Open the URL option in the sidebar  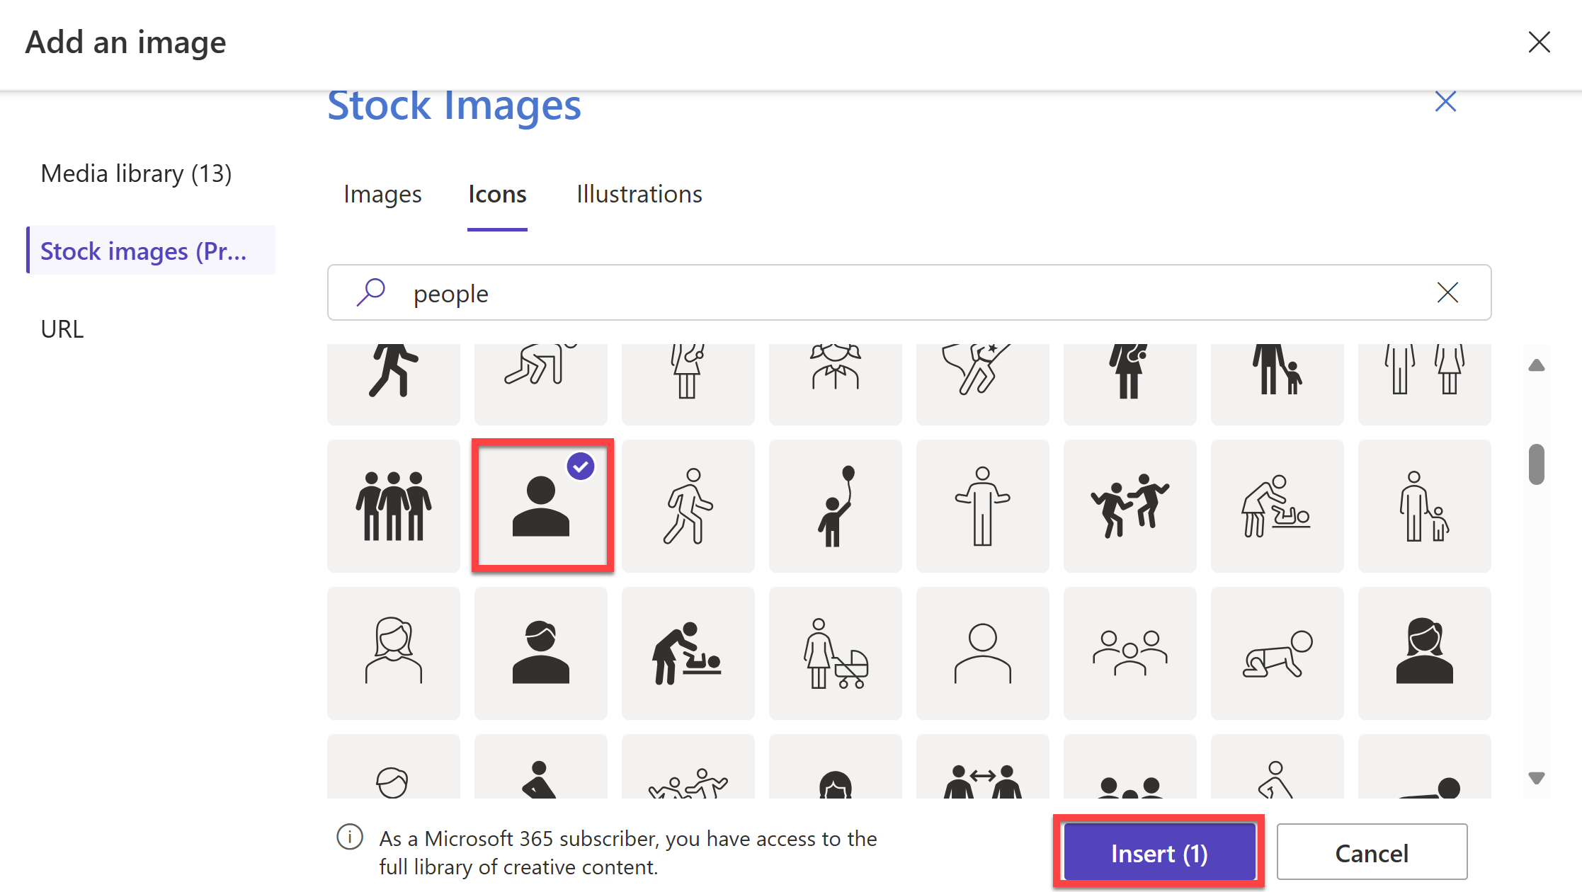[62, 329]
